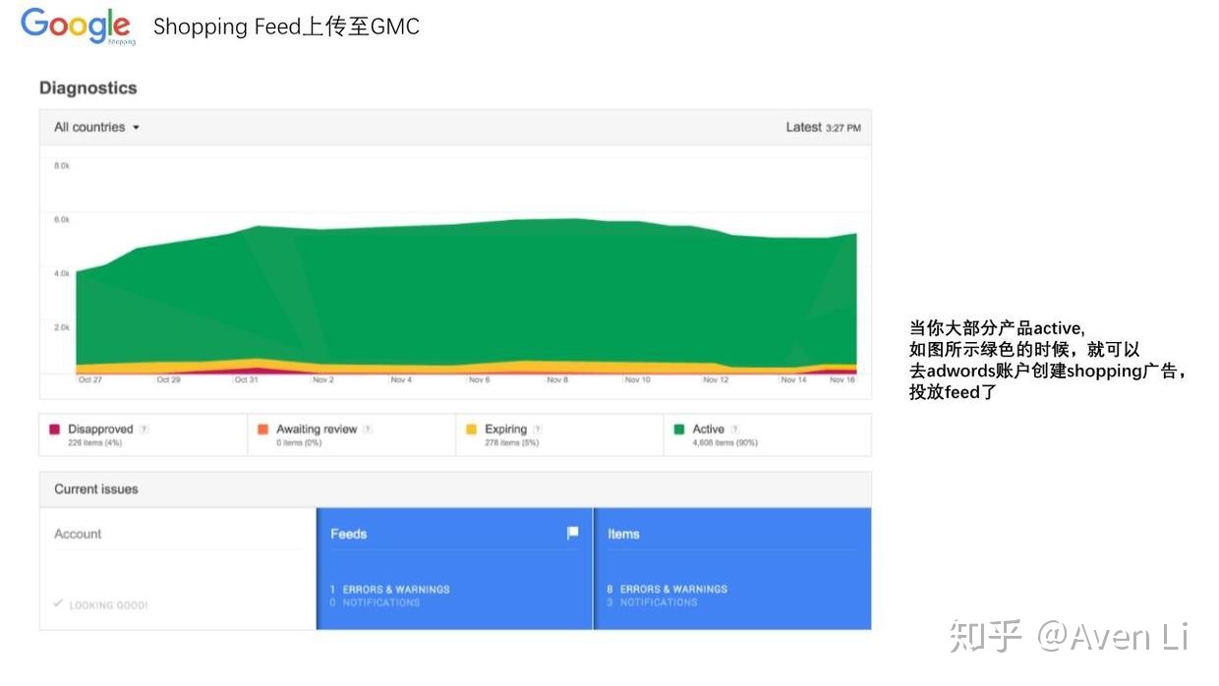Screen dimensions: 1219x686
Task: Click the 6.0k y-axis label
Action: pos(62,220)
